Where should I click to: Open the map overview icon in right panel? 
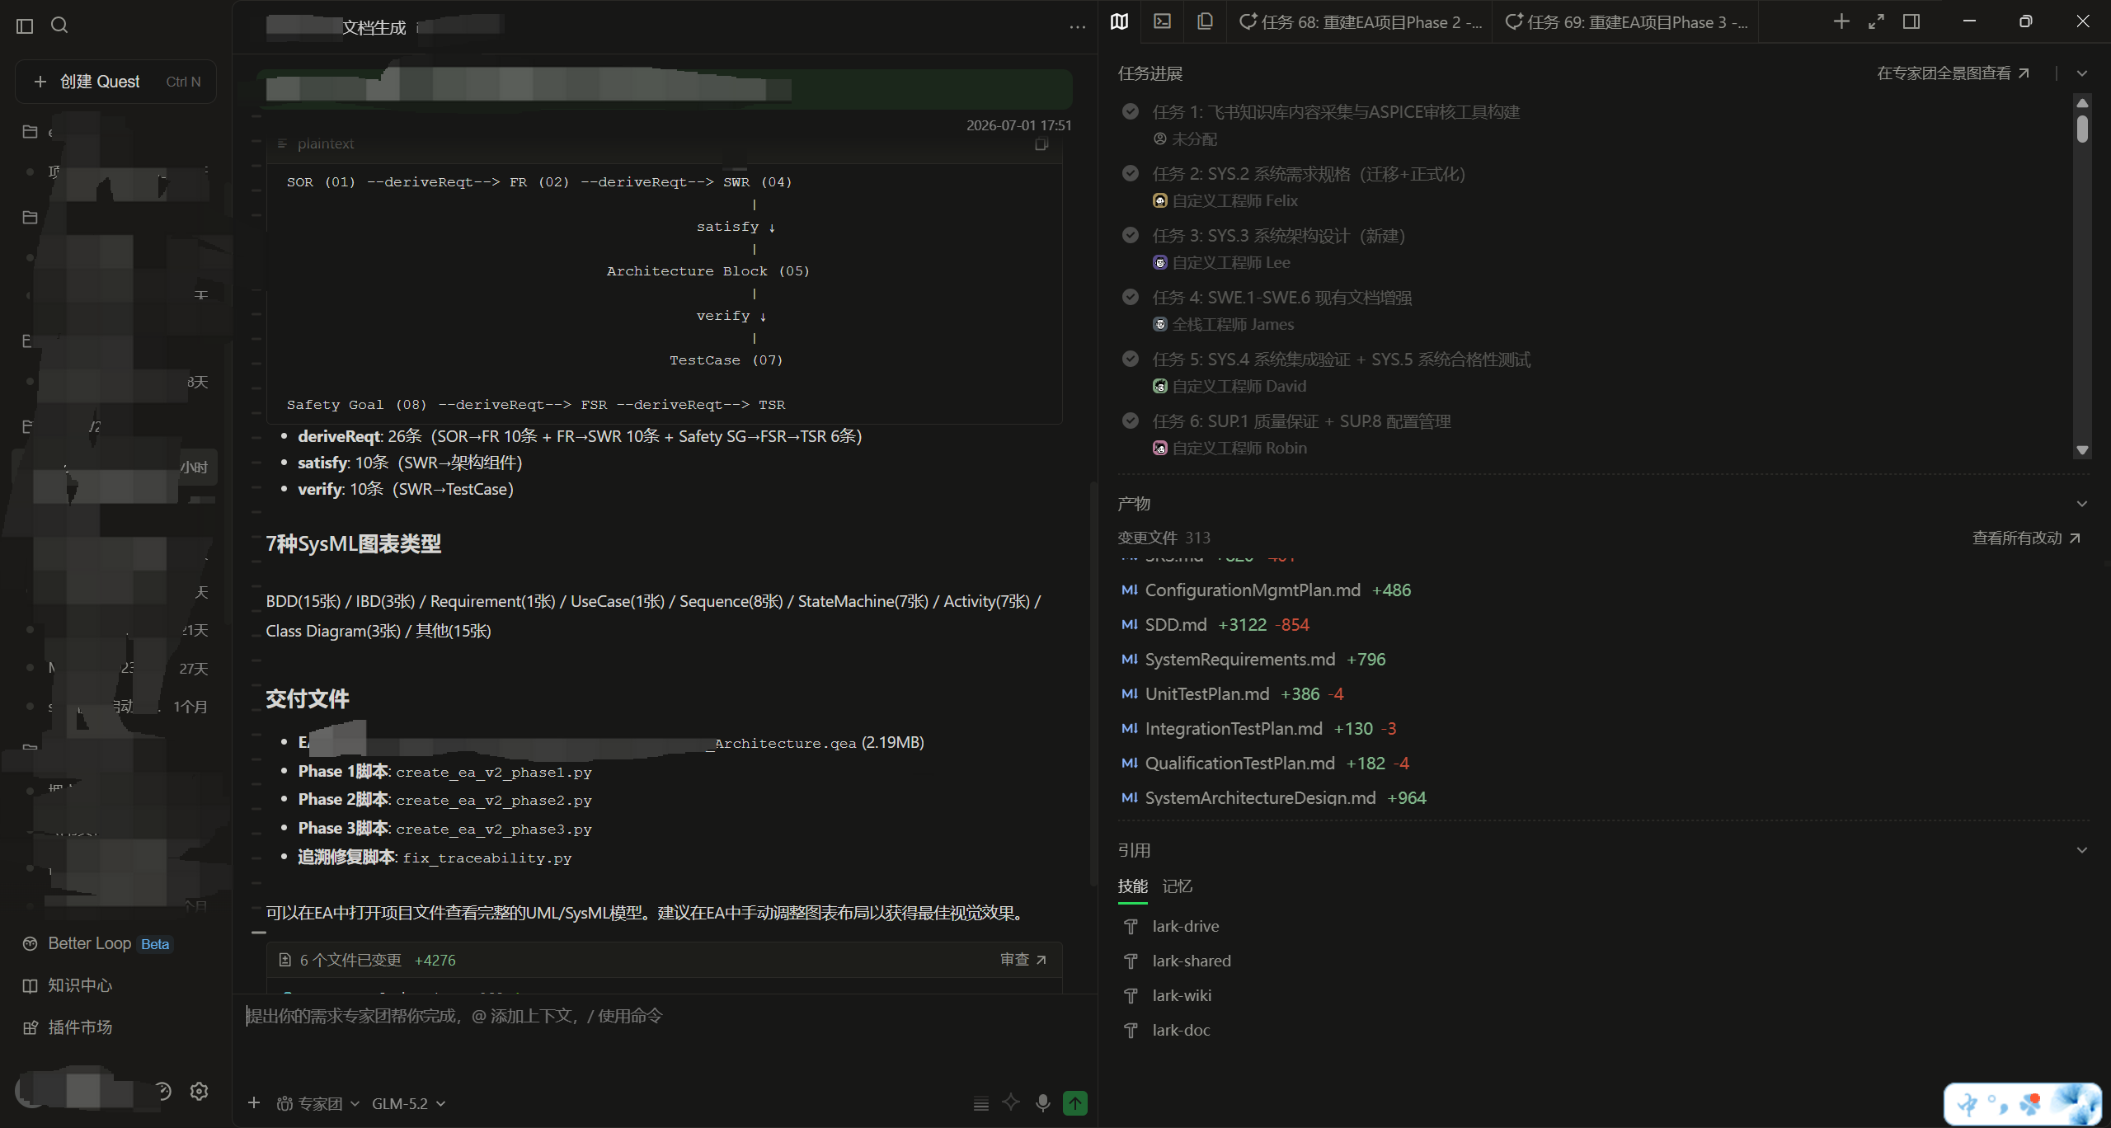click(x=1119, y=21)
